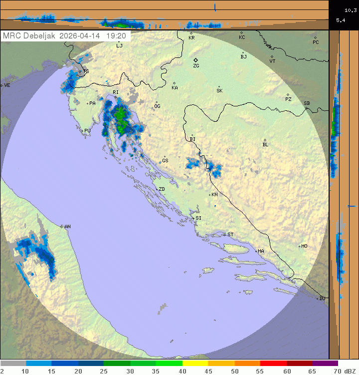Click the KN Knin city marker
The height and width of the screenshot is (375, 359).
pyautogui.click(x=210, y=195)
